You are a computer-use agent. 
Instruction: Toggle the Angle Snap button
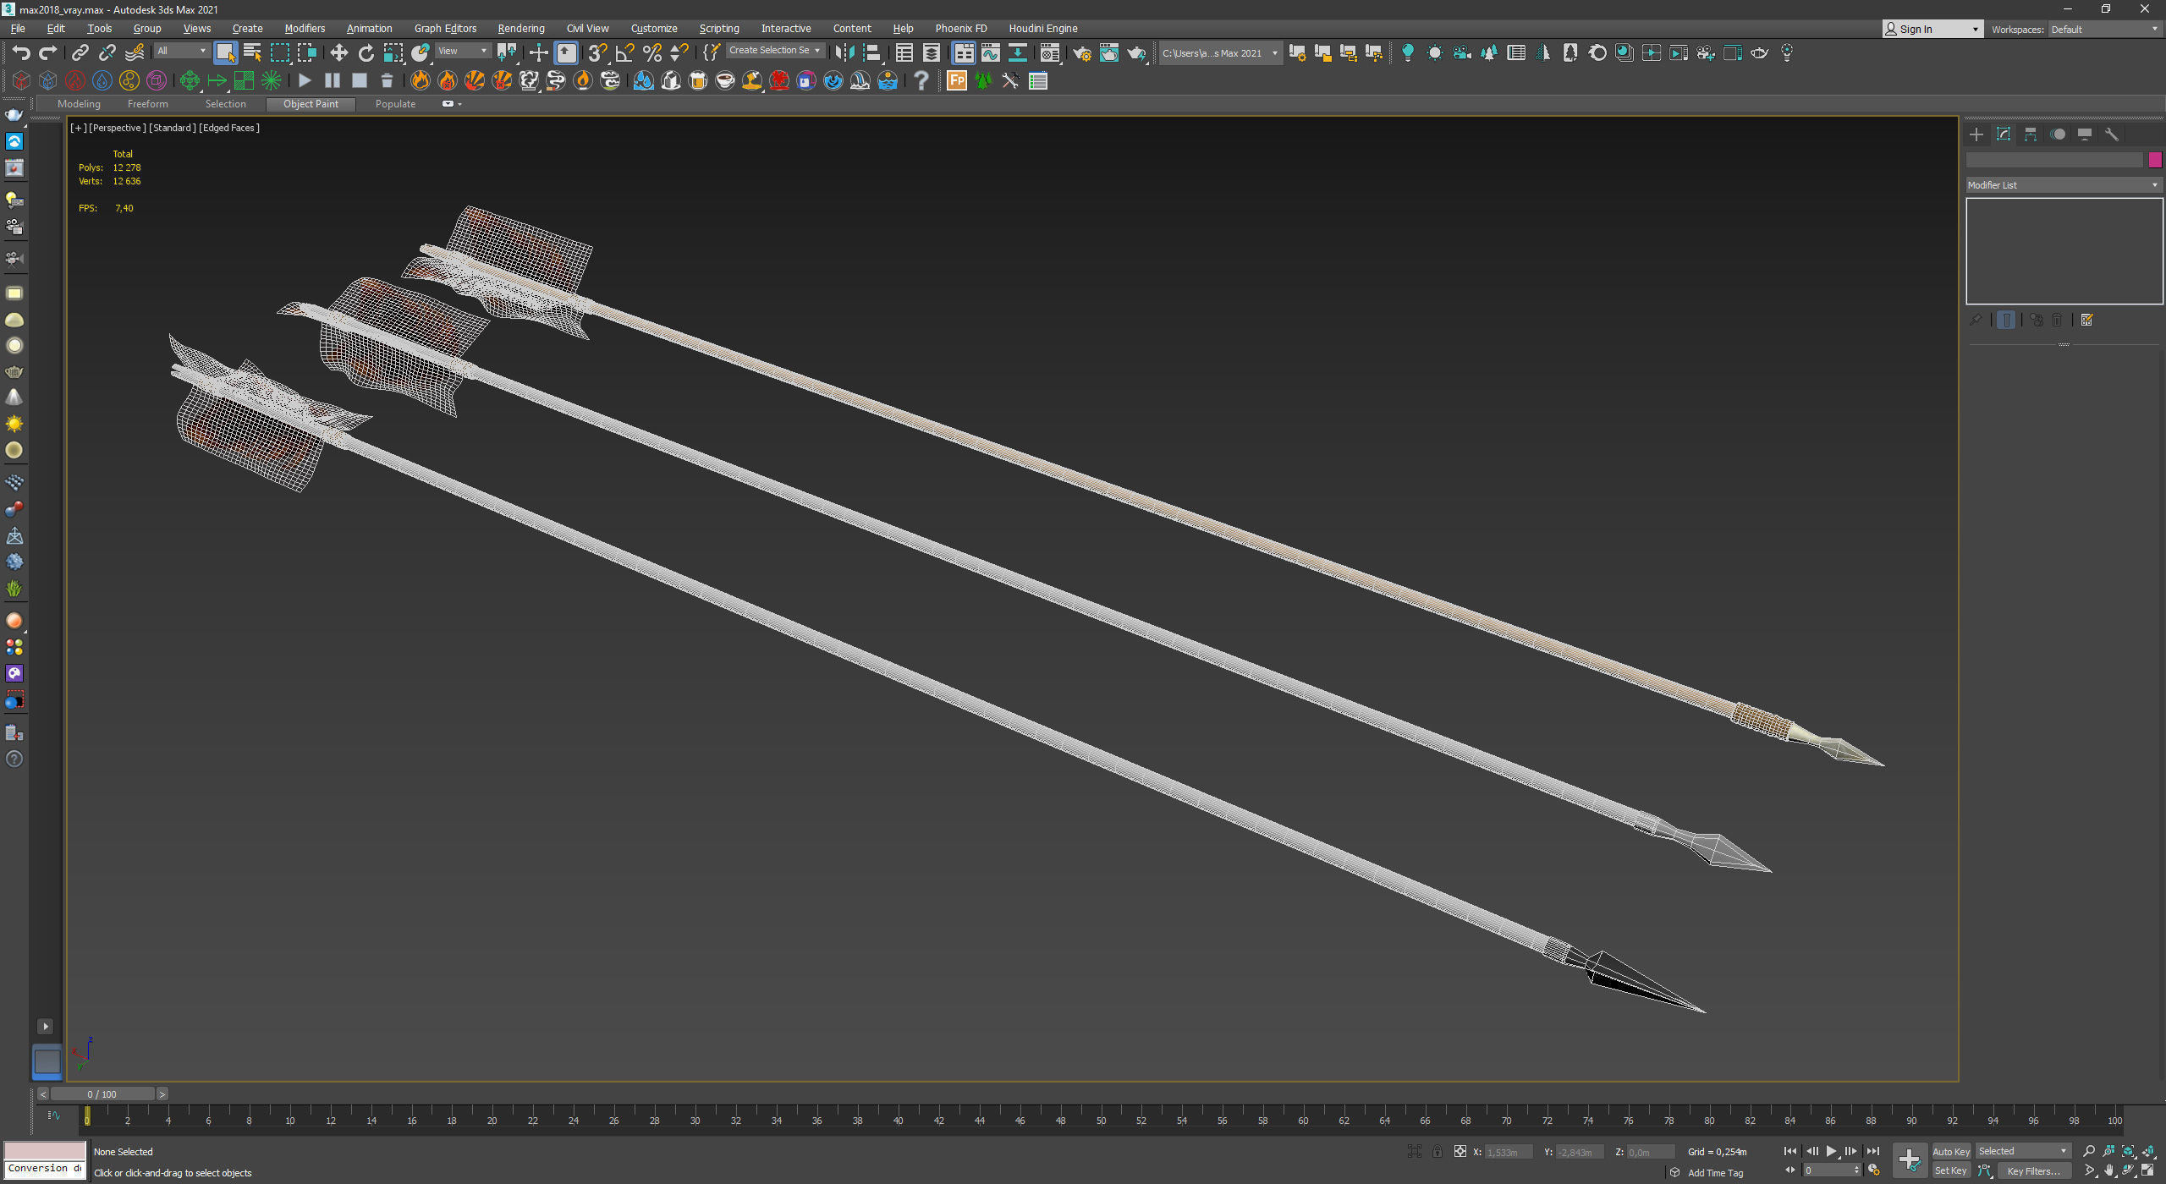(x=624, y=53)
